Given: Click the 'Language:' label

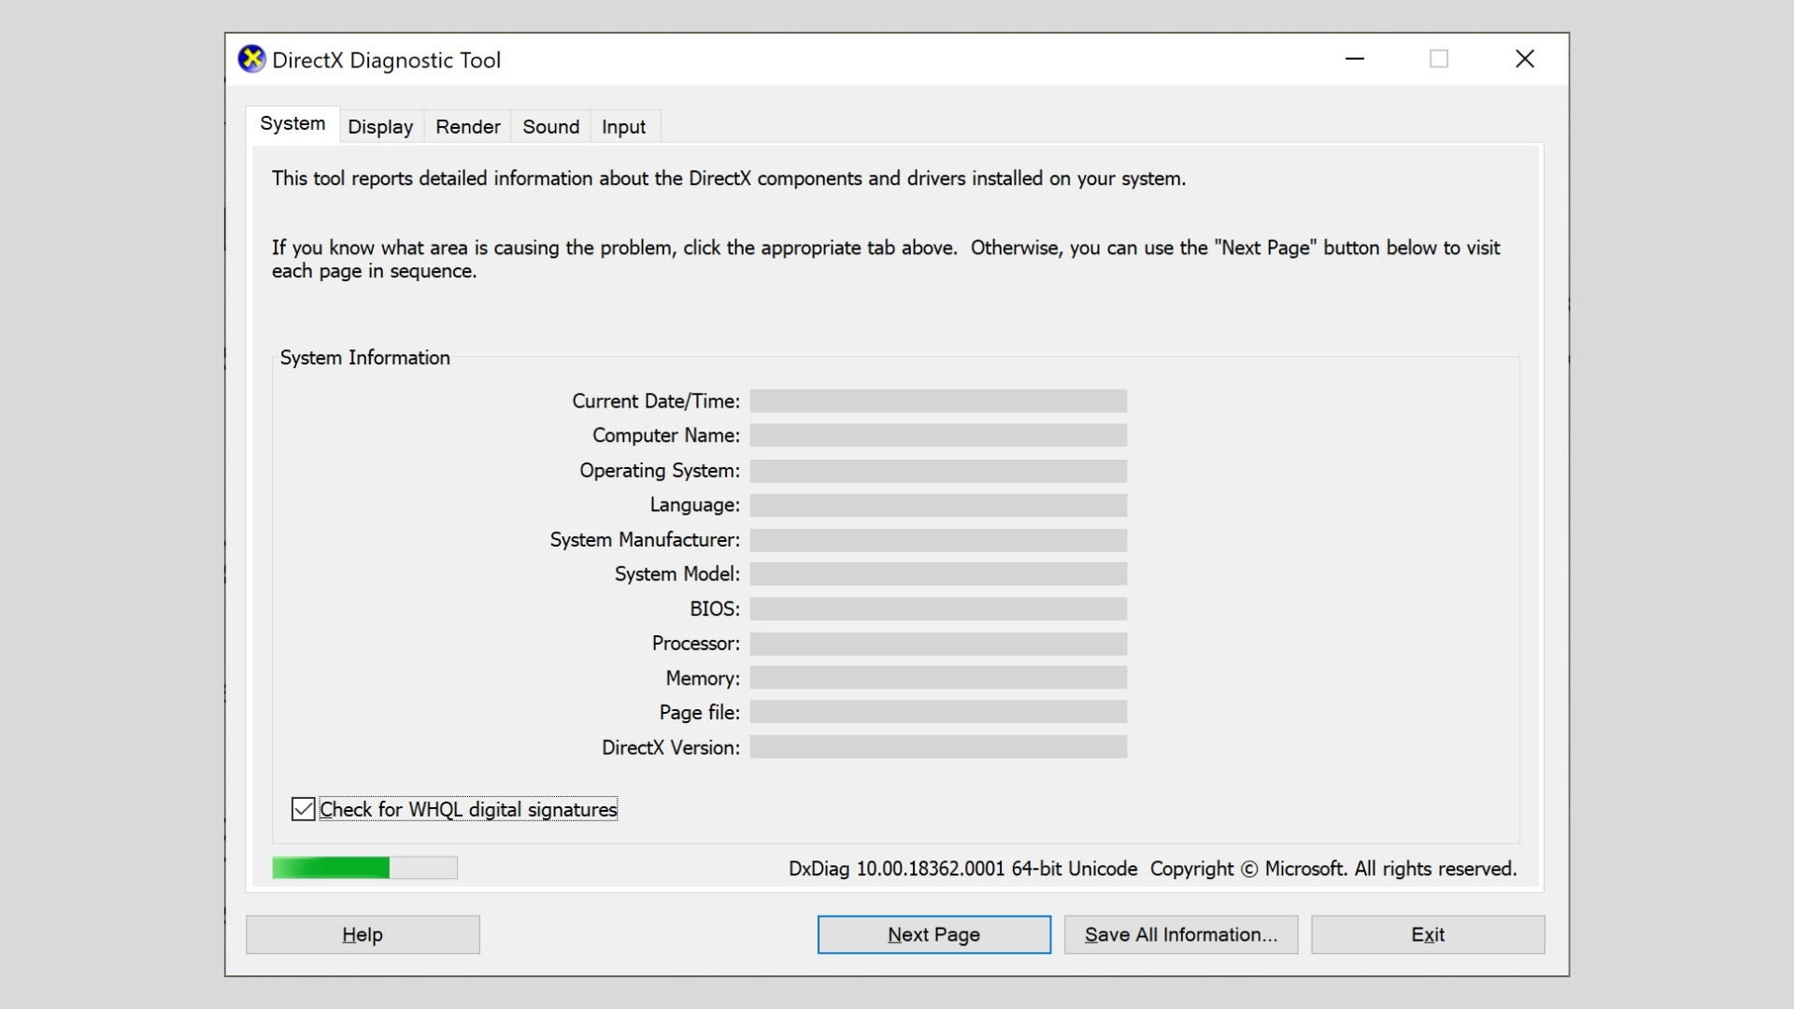Looking at the screenshot, I should pyautogui.click(x=695, y=505).
